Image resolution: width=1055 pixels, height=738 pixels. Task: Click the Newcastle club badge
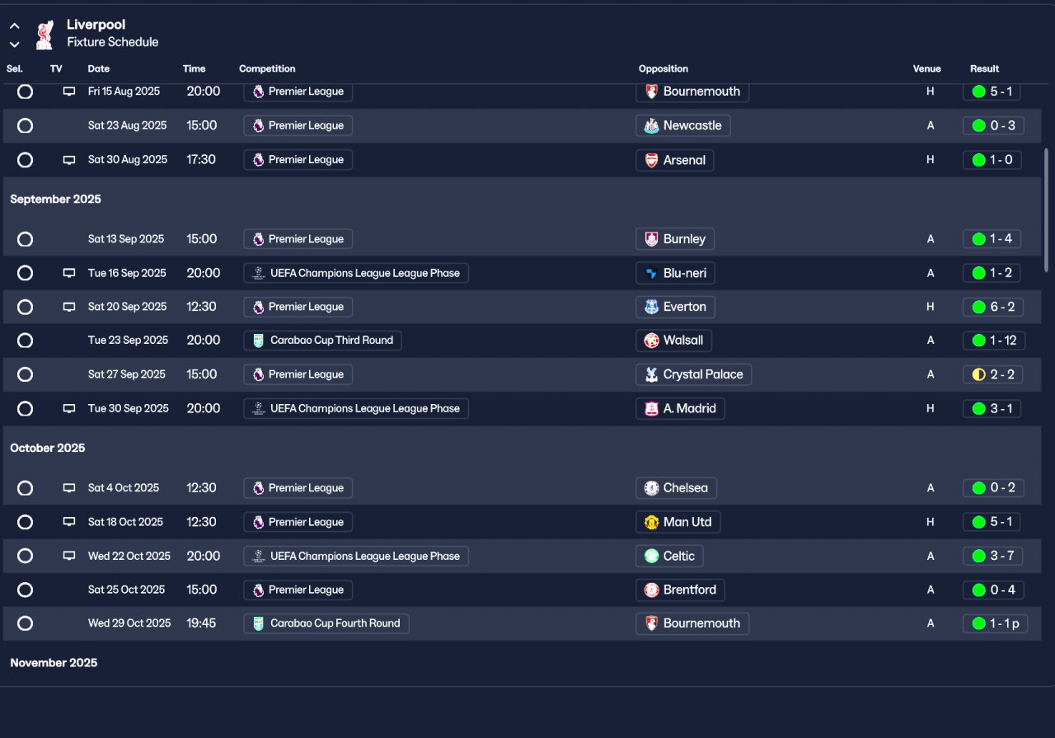[651, 125]
